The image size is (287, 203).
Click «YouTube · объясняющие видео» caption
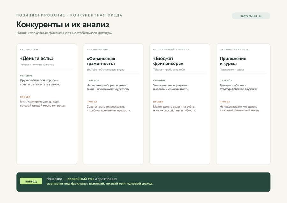[106, 70]
